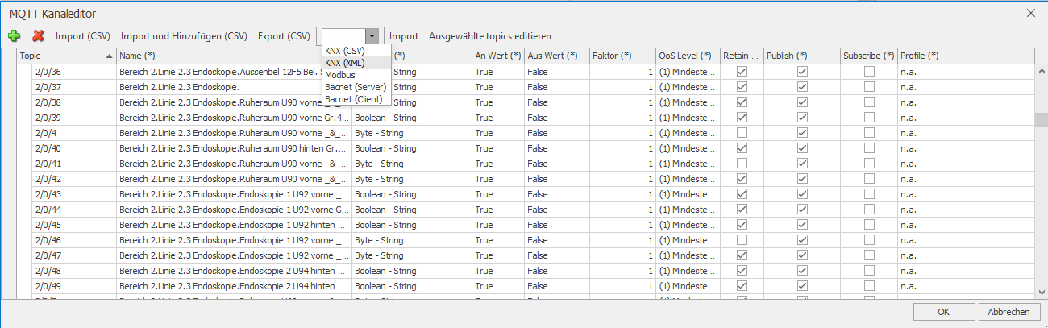Click Profile n.a. cell for topic 2/0/46

point(966,240)
